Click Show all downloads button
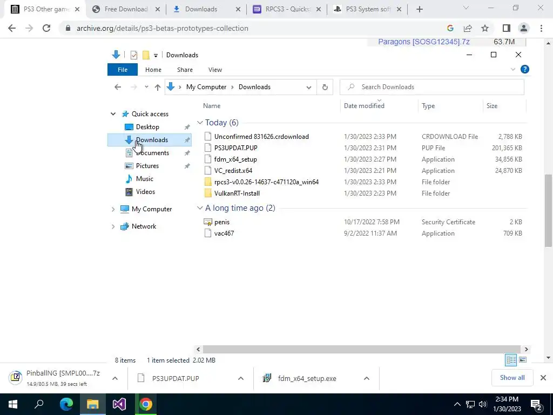Viewport: 553px width, 415px height. click(512, 378)
